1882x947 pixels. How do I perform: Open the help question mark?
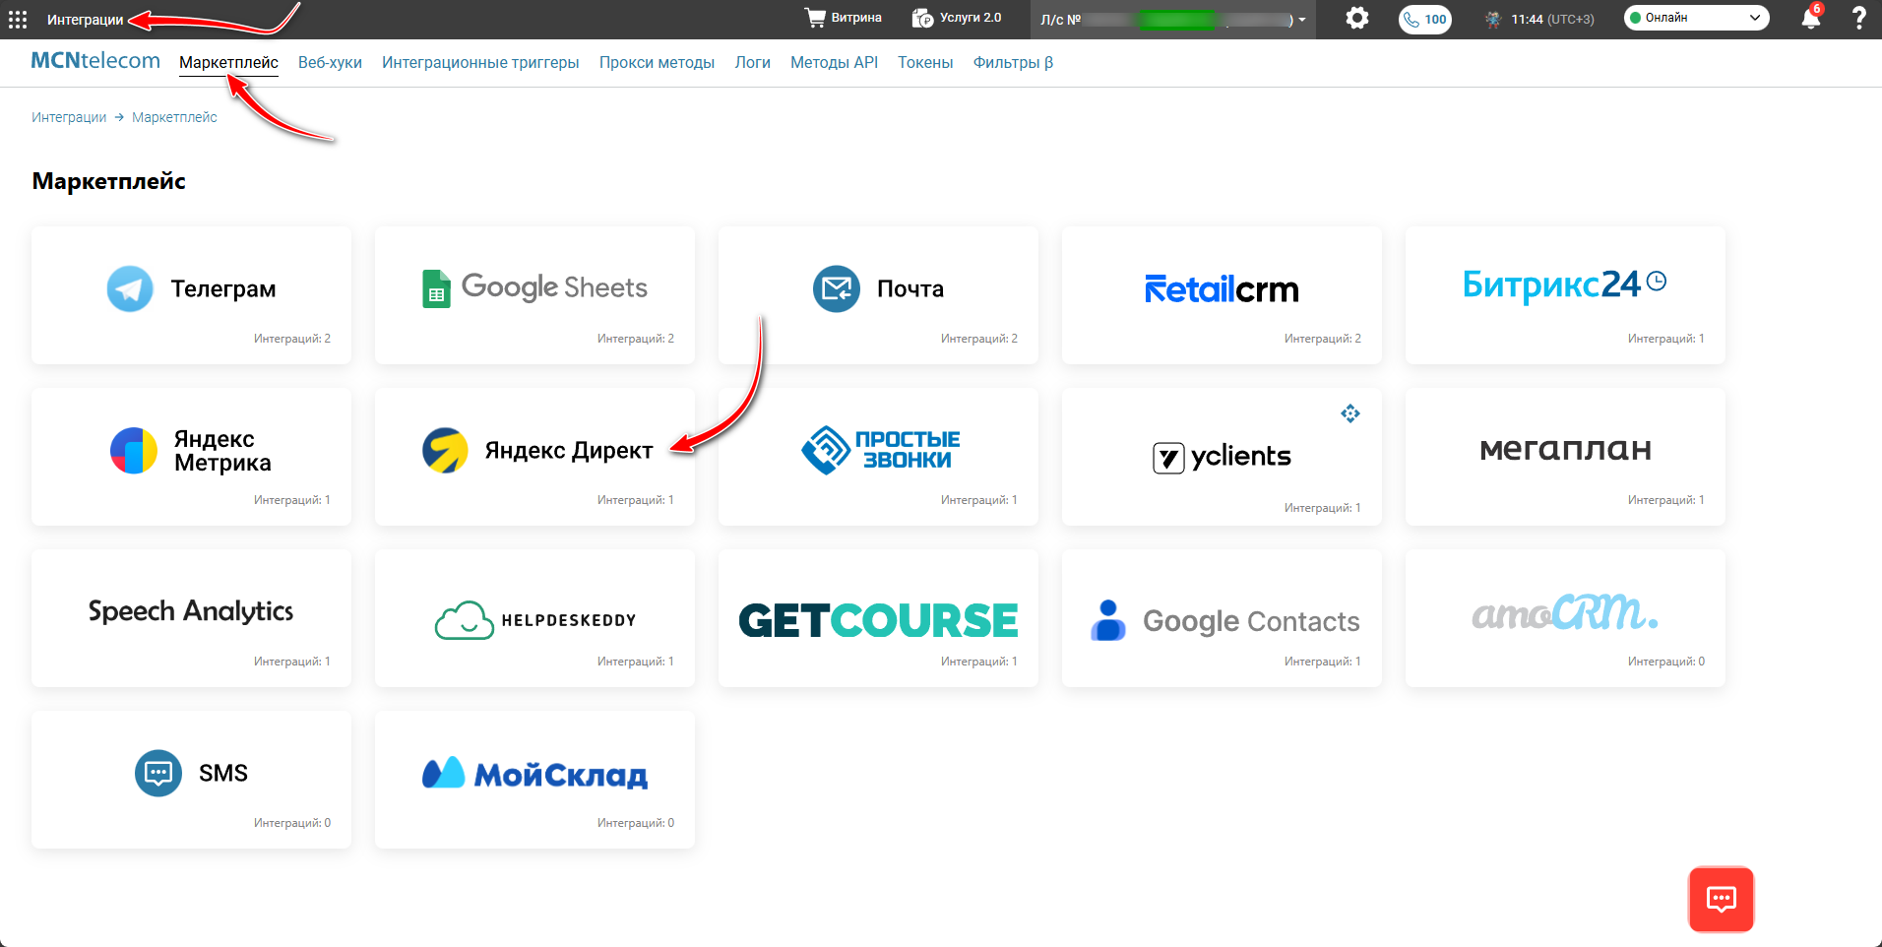pyautogui.click(x=1858, y=18)
